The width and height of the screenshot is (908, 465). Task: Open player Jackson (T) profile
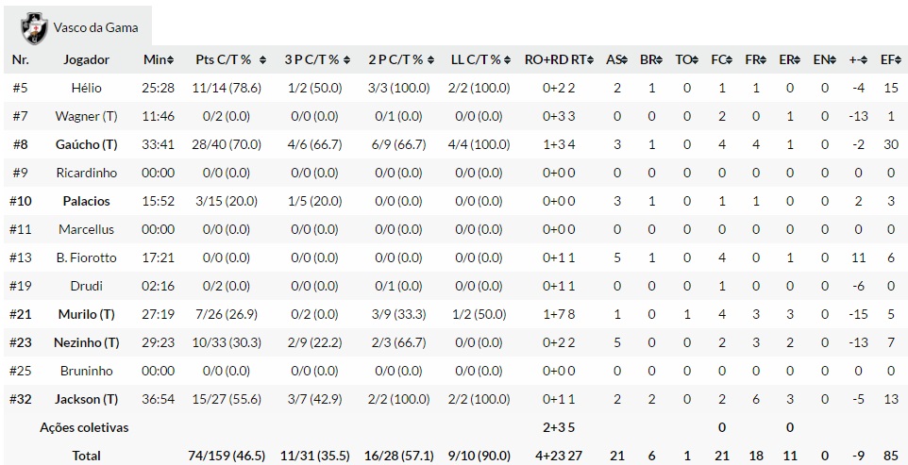coord(87,399)
